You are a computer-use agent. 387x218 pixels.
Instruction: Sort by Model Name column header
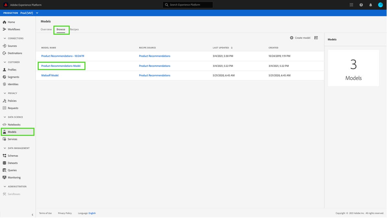(x=49, y=48)
